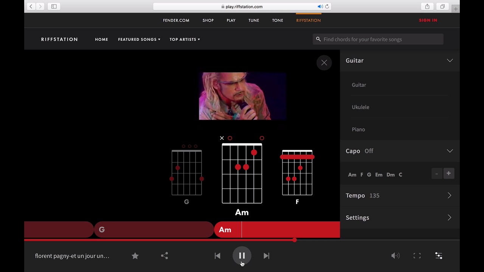Open the Safari share menu
This screenshot has height=272, width=484.
427,6
